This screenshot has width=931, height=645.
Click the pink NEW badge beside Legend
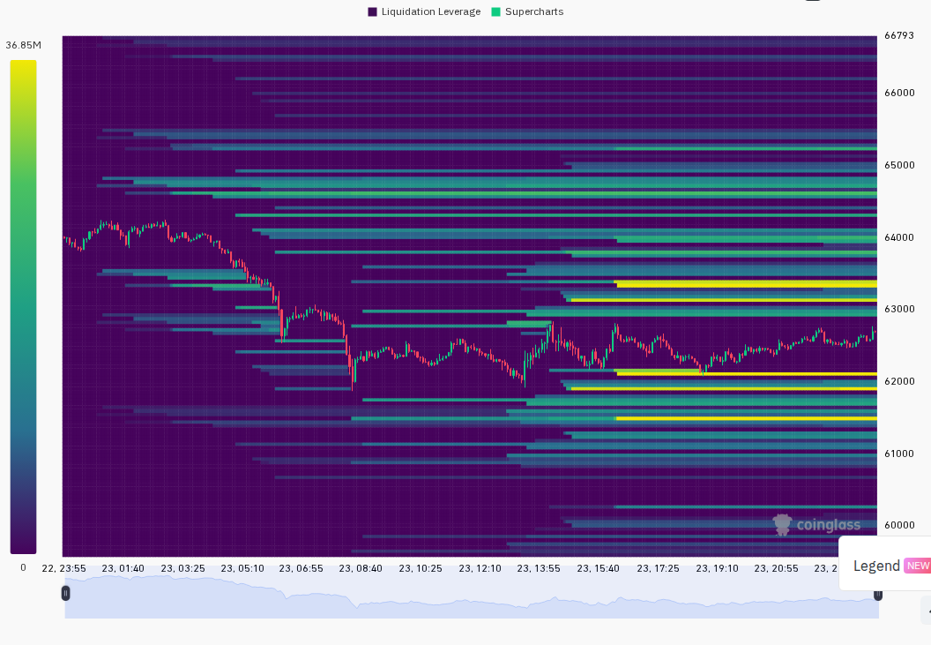(x=918, y=566)
